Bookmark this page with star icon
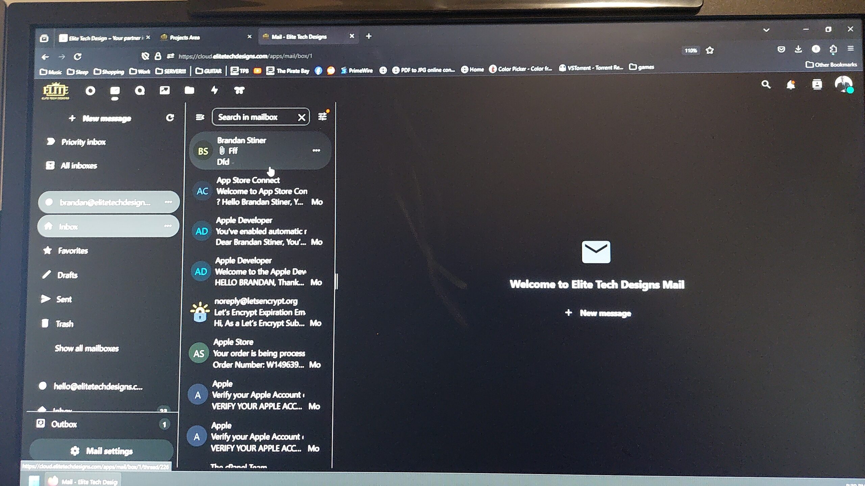The width and height of the screenshot is (865, 486). pyautogui.click(x=710, y=50)
